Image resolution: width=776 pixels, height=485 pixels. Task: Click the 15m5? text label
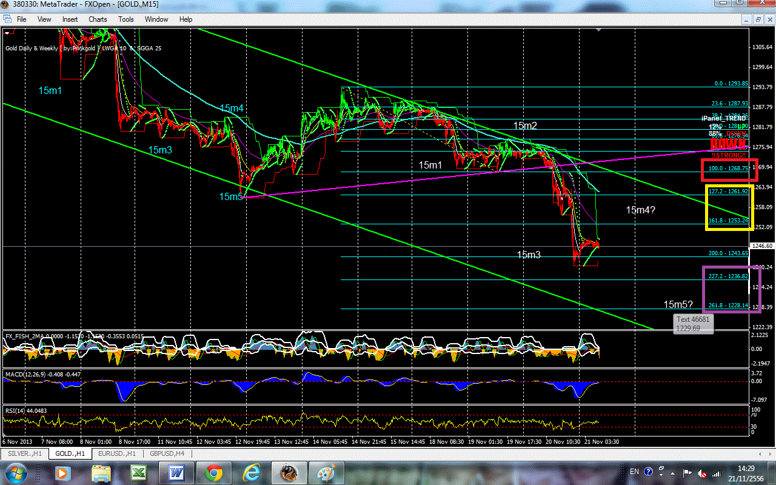(x=678, y=304)
